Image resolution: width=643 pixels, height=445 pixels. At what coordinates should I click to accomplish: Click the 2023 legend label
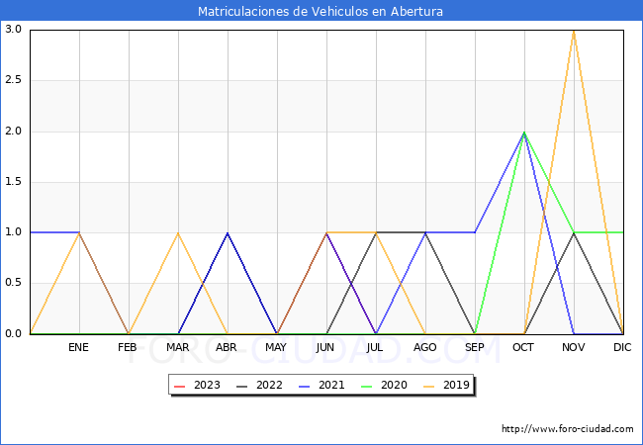207,386
